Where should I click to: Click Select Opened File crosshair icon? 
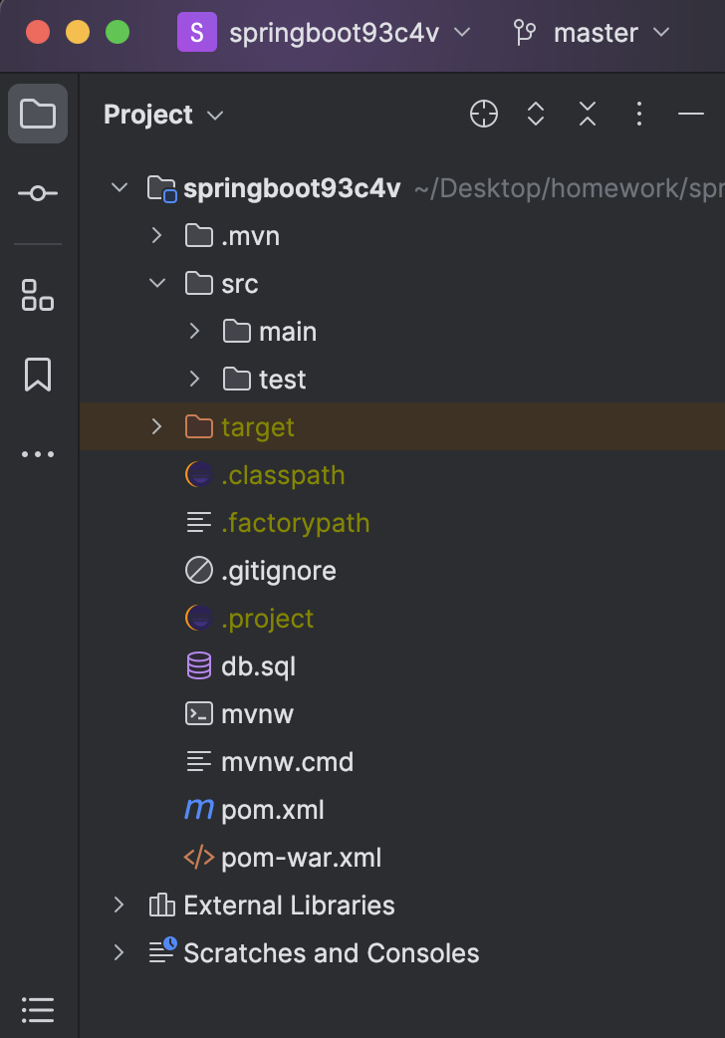point(484,115)
